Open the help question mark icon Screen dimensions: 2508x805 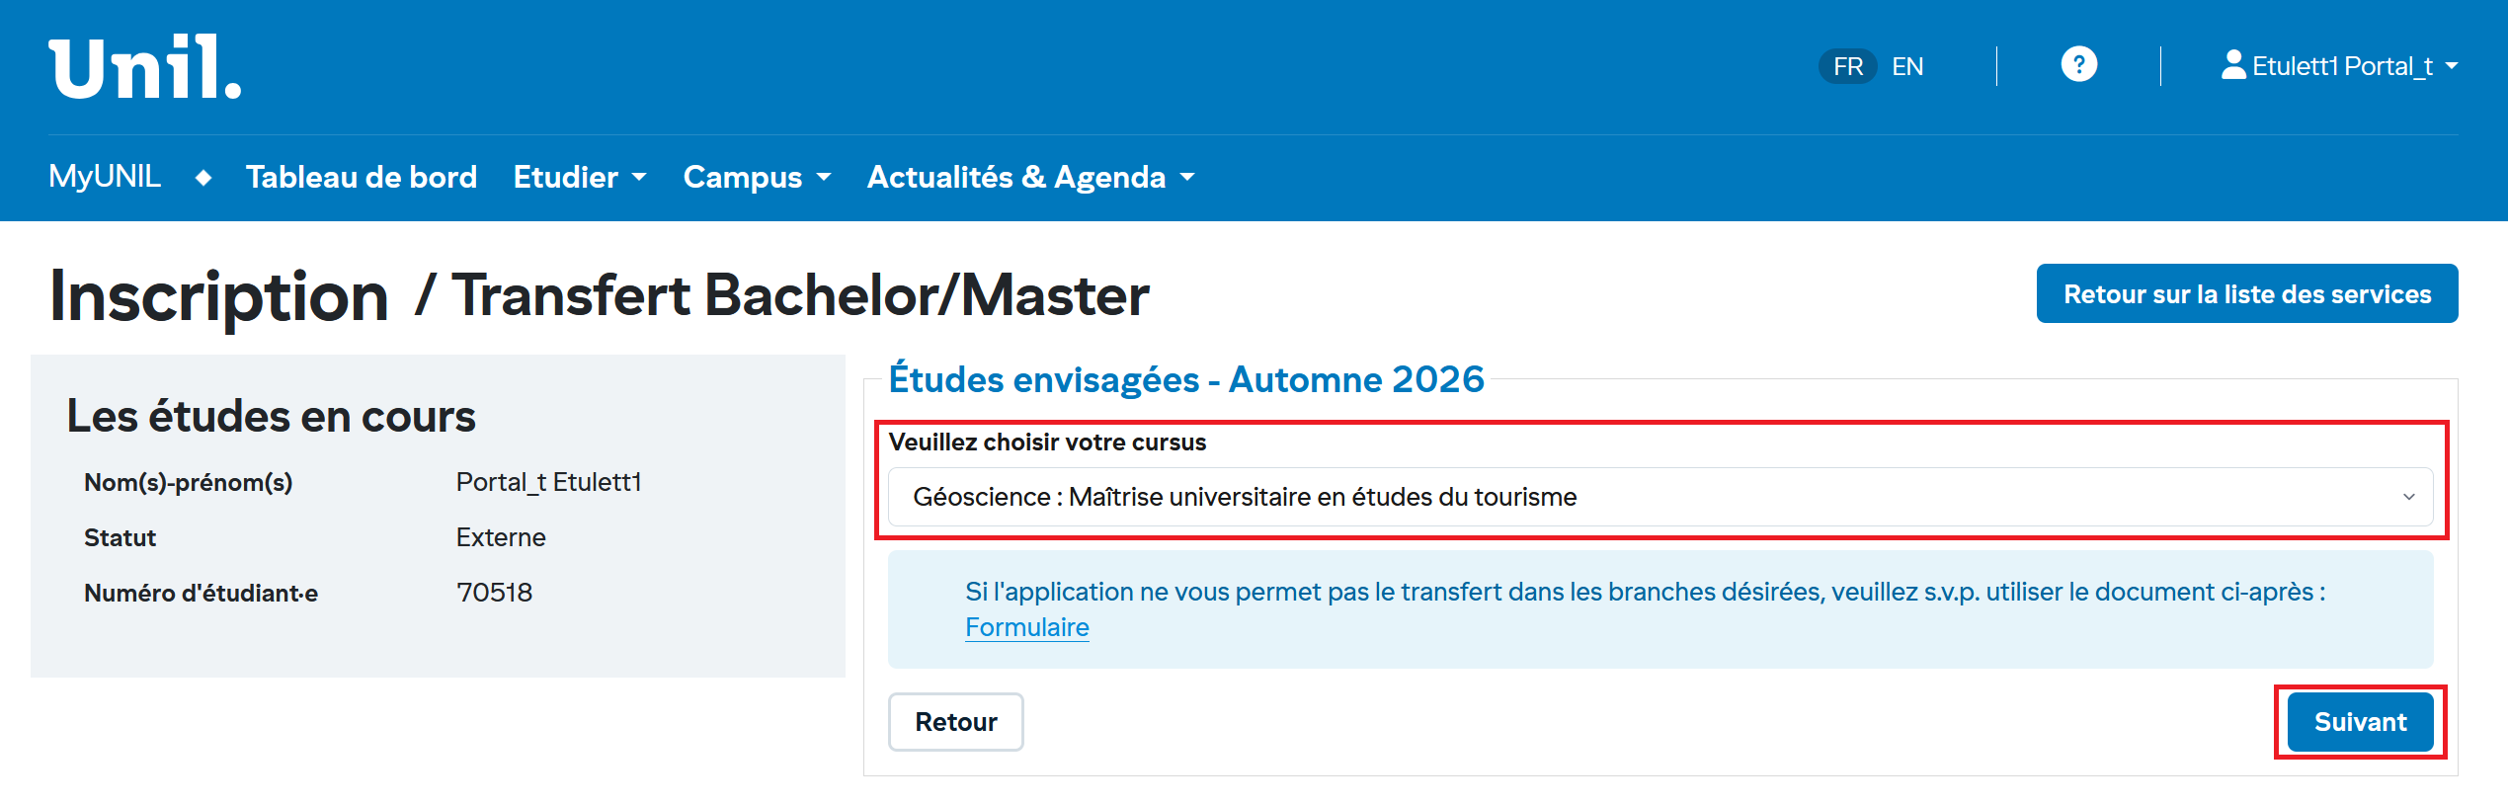[x=2078, y=65]
